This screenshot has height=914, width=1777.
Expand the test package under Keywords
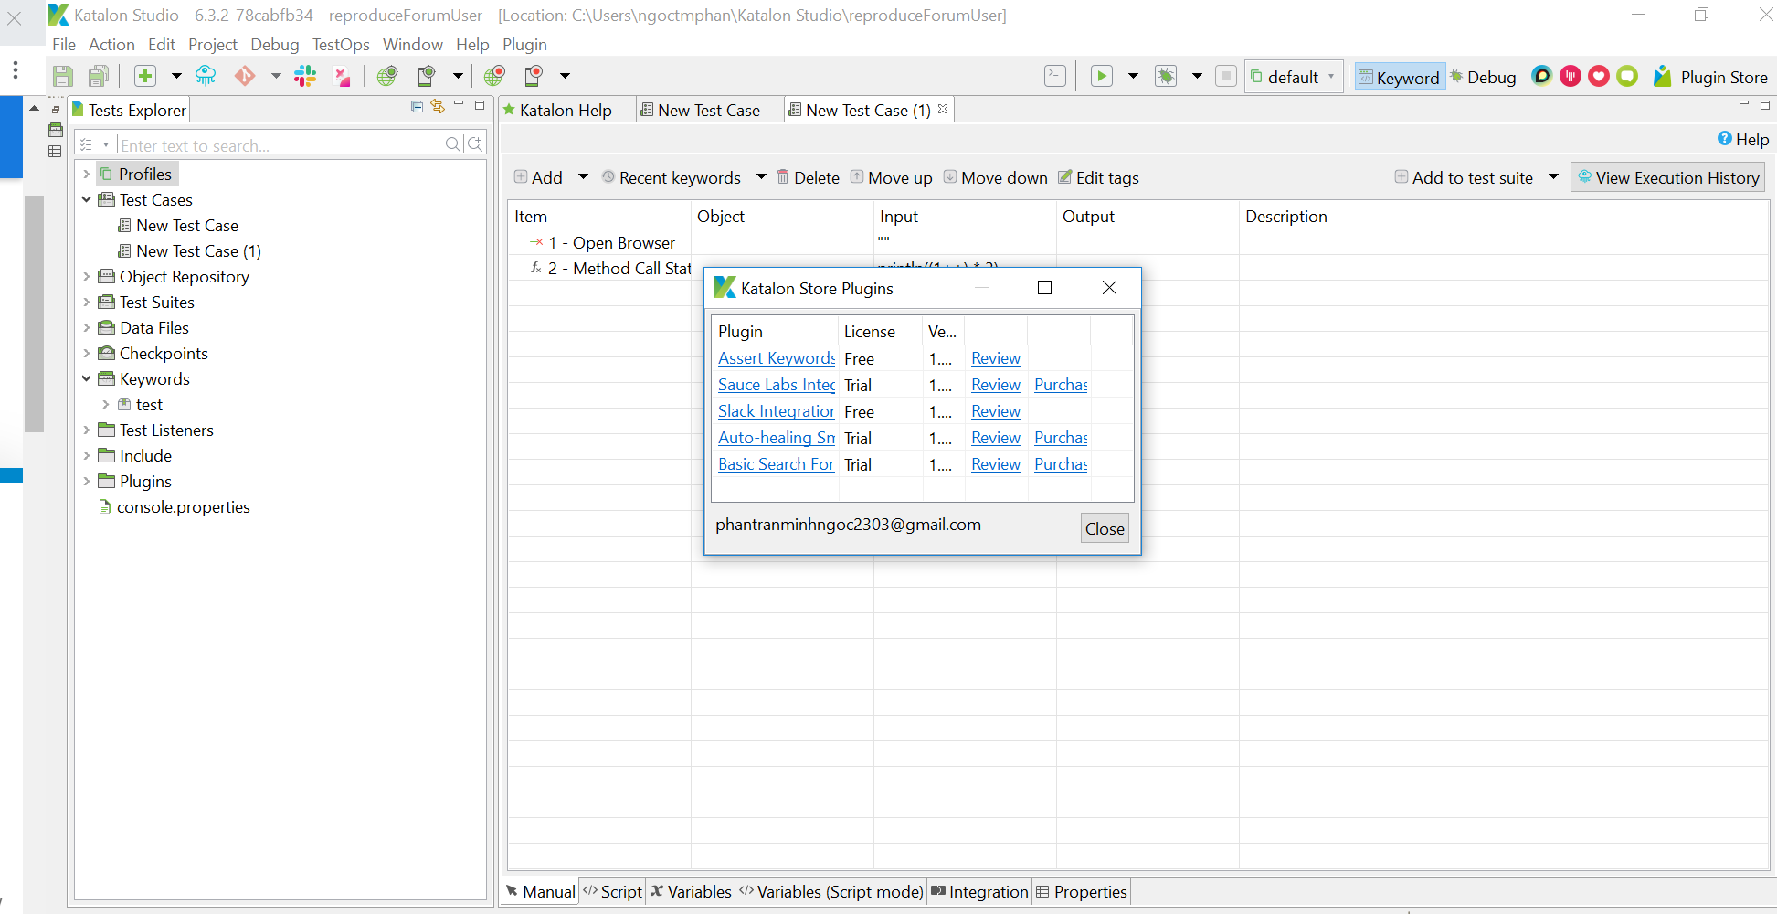pos(106,404)
